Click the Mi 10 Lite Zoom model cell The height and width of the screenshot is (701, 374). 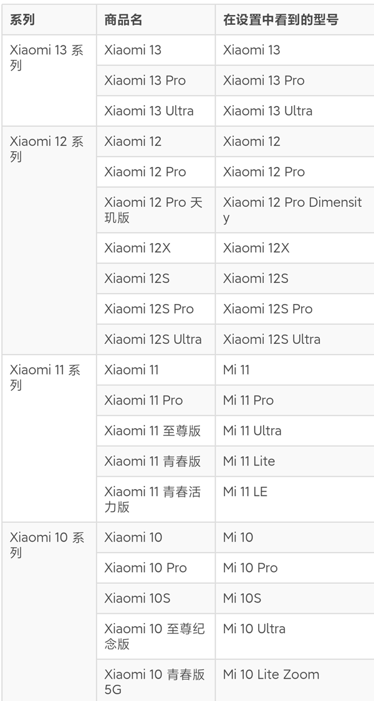tap(271, 674)
